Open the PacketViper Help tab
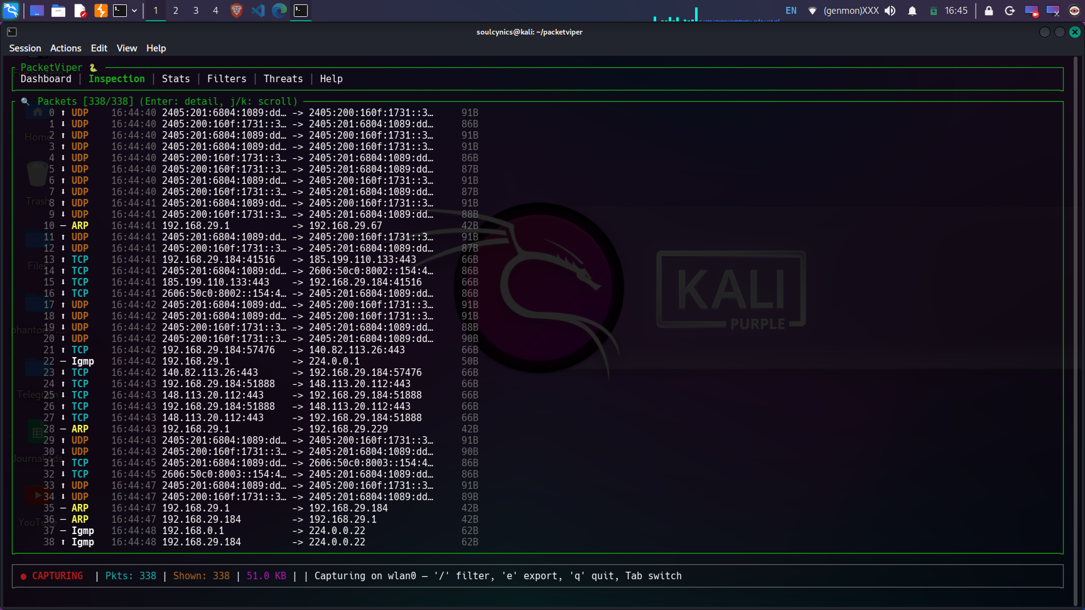The width and height of the screenshot is (1085, 610). click(x=332, y=79)
